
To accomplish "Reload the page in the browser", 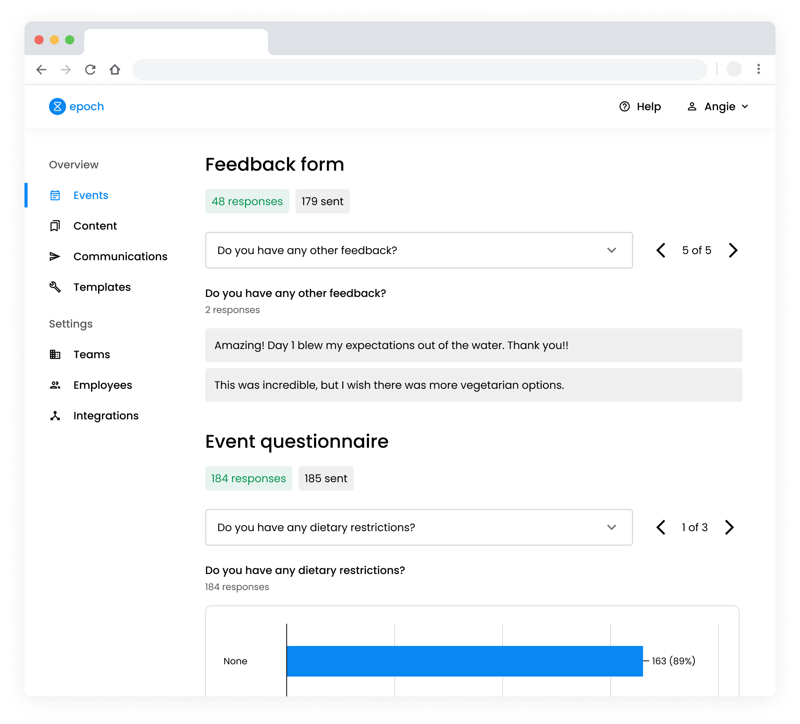I will 90,70.
